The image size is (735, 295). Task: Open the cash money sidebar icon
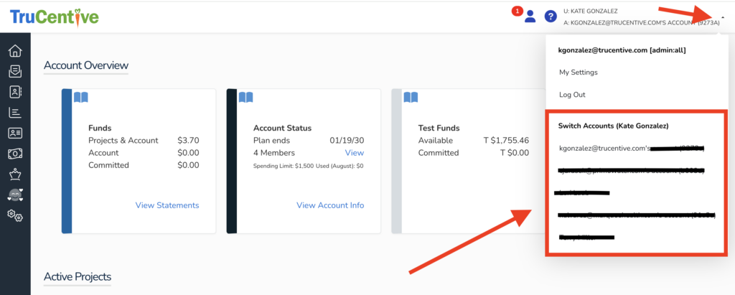click(15, 154)
